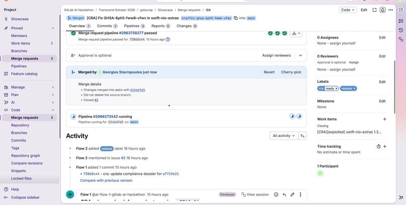Expand the Plan menu

[53, 95]
